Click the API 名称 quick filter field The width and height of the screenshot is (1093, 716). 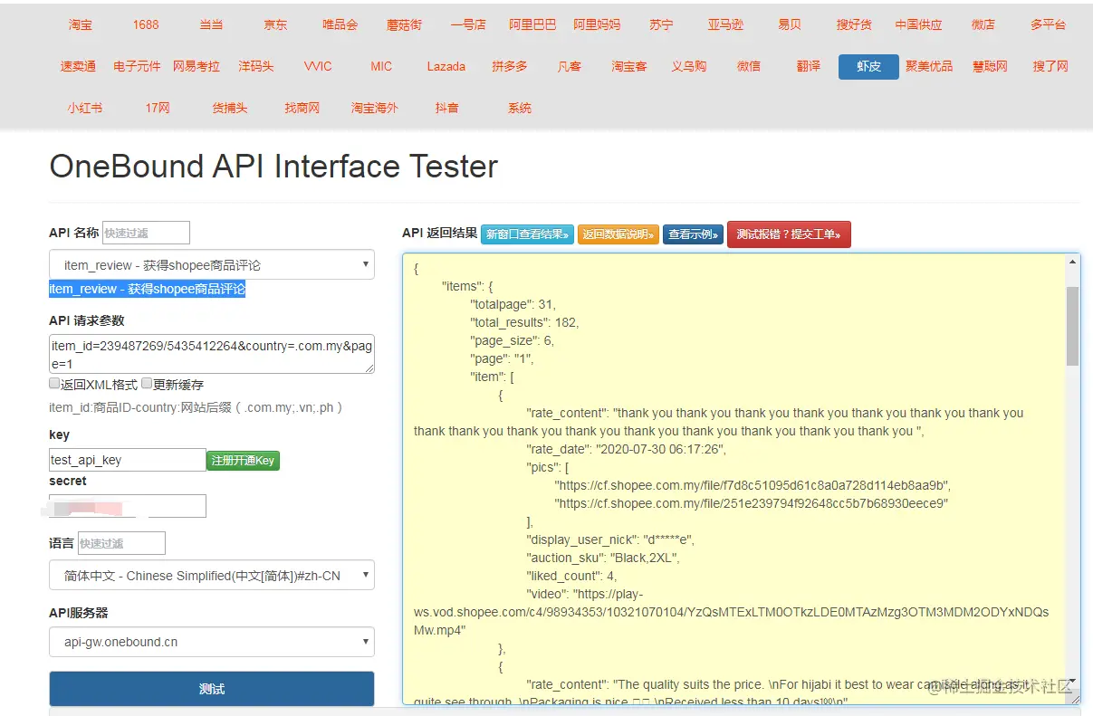[x=146, y=233]
